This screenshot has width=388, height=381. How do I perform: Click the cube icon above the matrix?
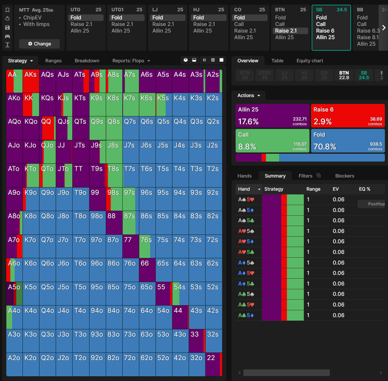pyautogui.click(x=186, y=60)
